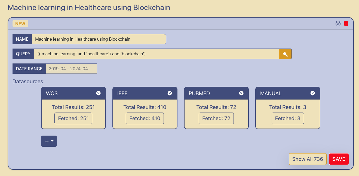
Task: Open the add datasource plus dropdown
Action: 49,141
